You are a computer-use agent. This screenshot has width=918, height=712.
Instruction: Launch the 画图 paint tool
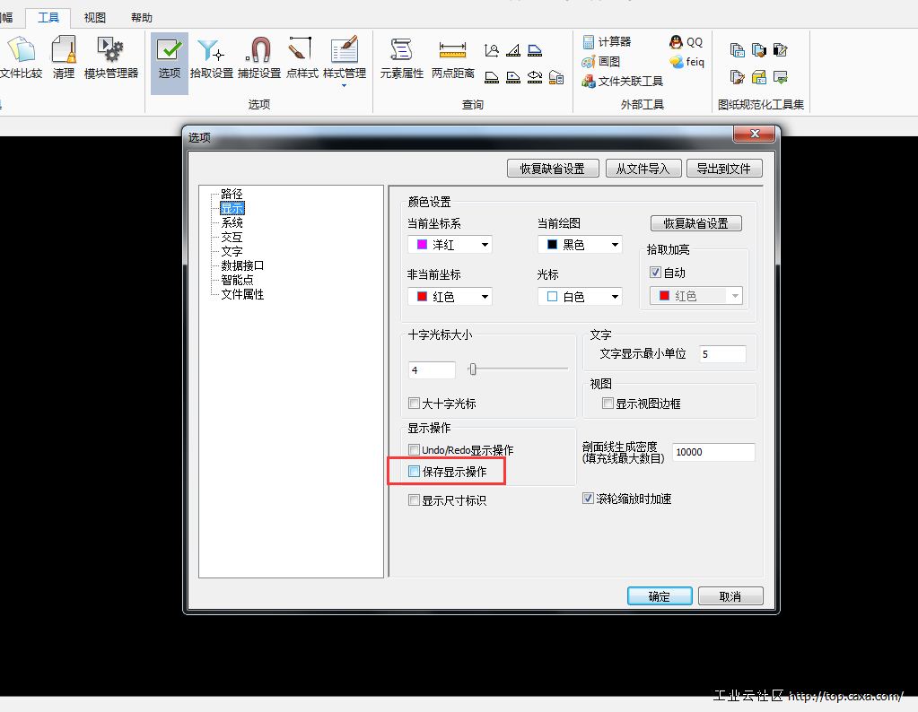pyautogui.click(x=600, y=62)
